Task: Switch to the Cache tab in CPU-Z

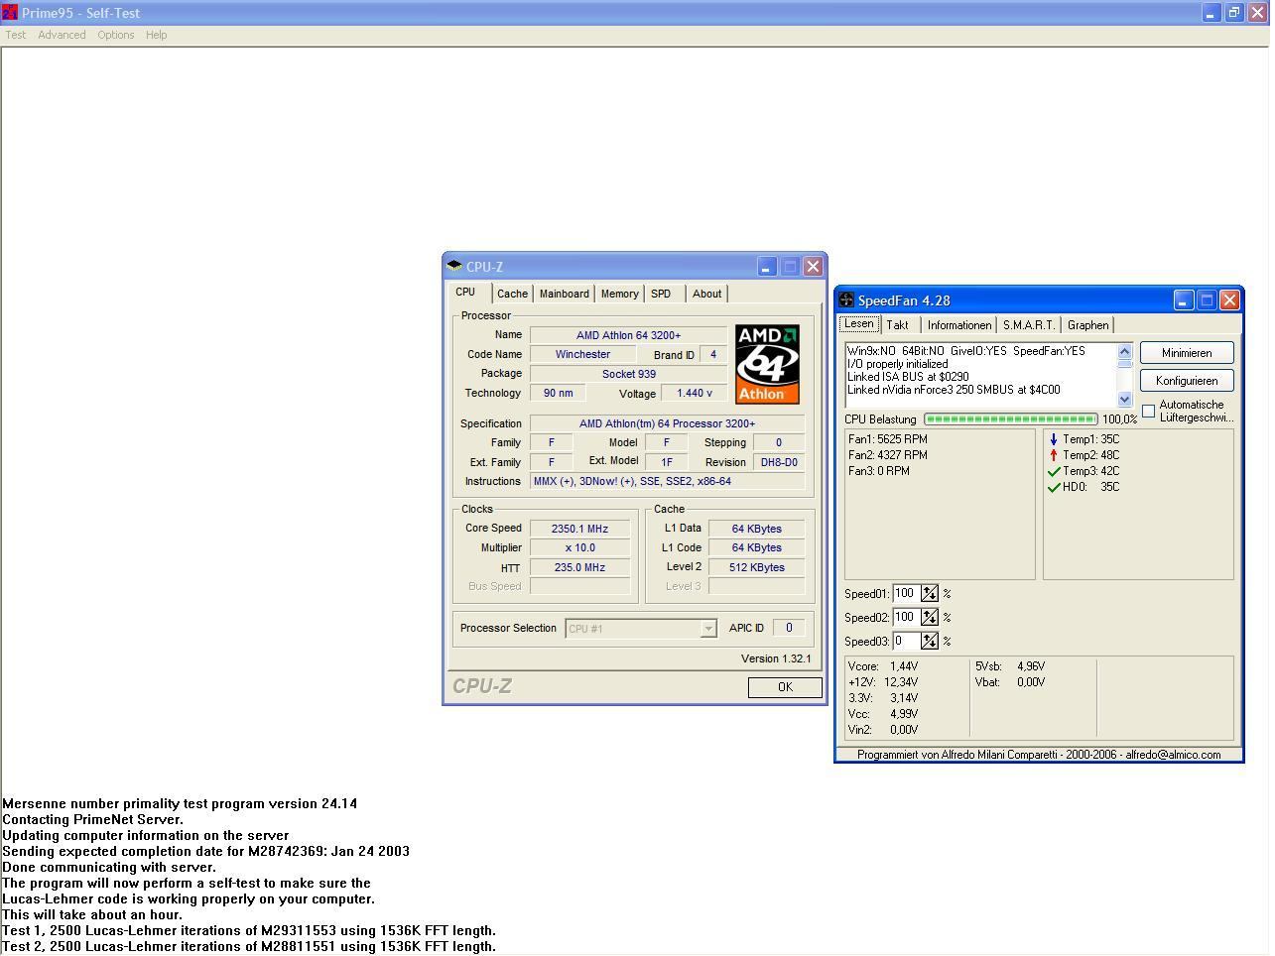Action: pyautogui.click(x=512, y=294)
